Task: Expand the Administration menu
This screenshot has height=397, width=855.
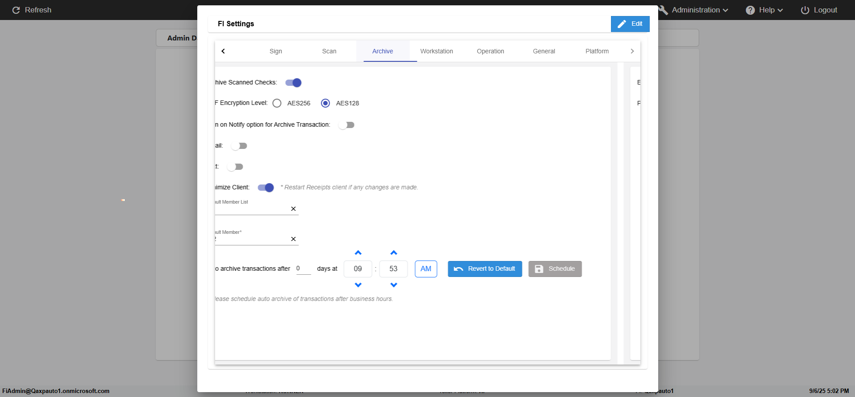Action: click(700, 10)
